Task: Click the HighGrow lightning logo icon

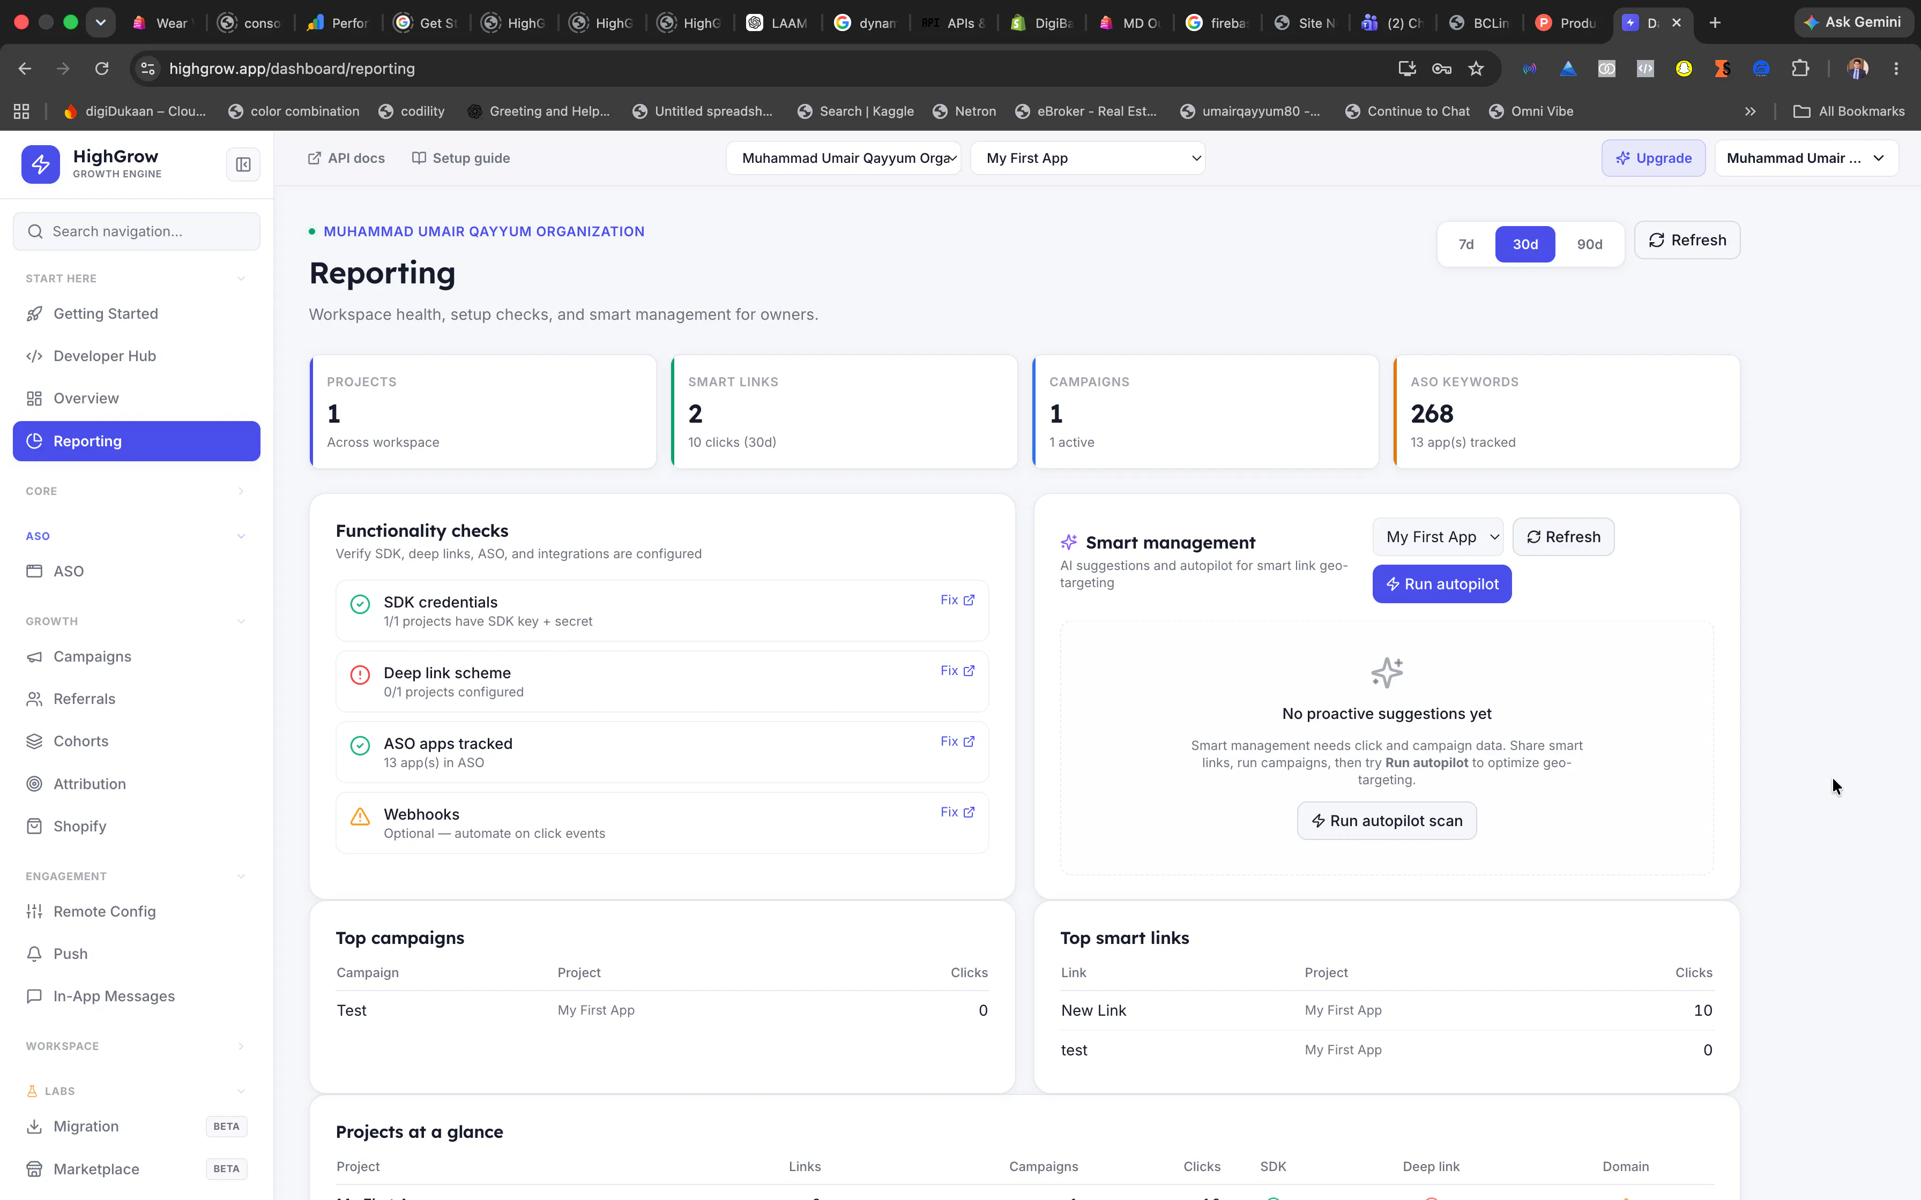Action: [41, 164]
